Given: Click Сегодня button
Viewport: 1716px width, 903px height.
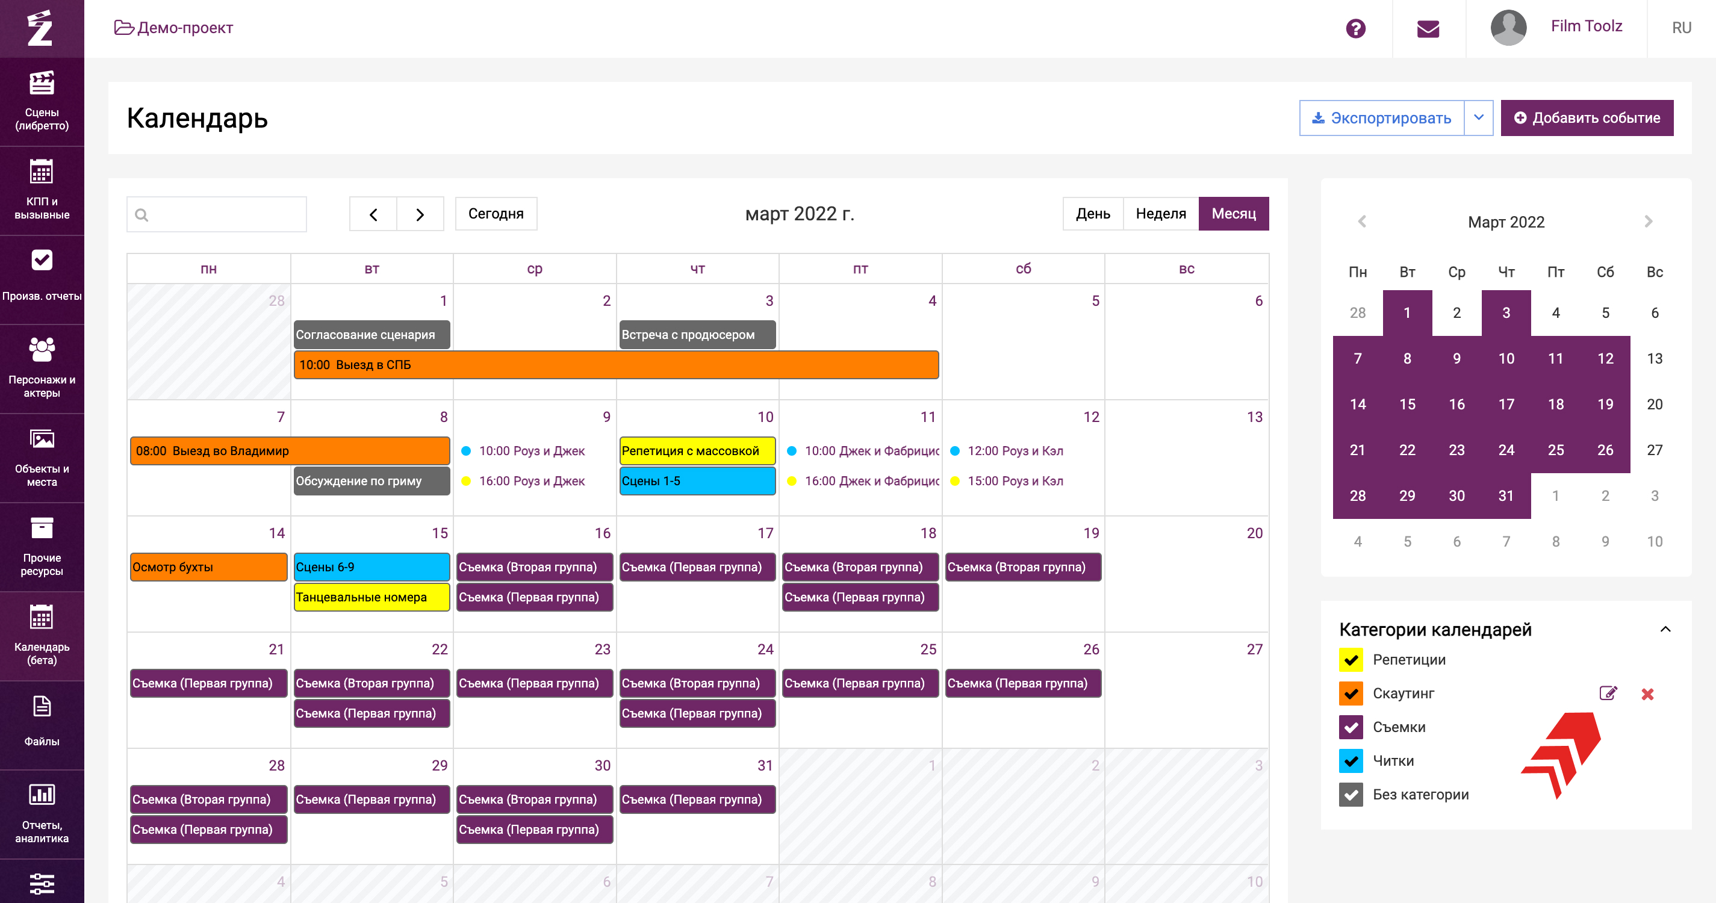Looking at the screenshot, I should 496,214.
